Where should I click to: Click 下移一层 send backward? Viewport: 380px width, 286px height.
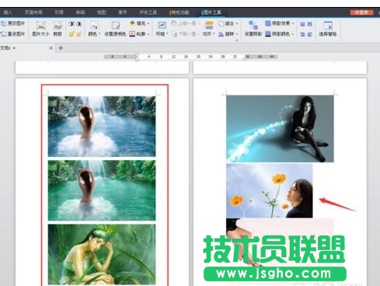coord(185,34)
